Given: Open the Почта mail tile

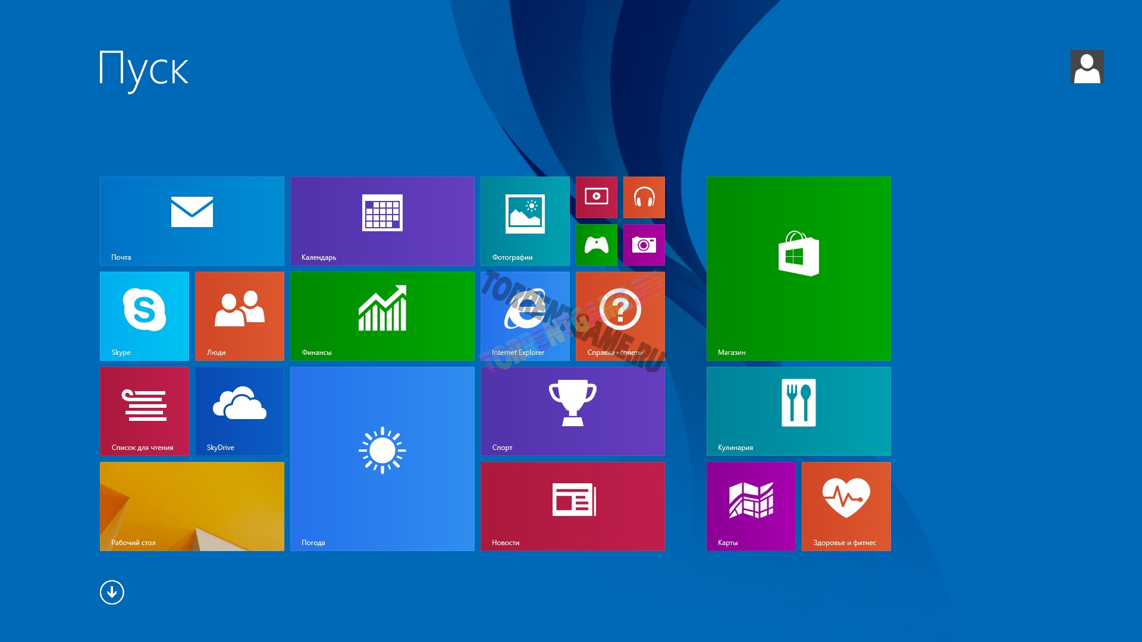Looking at the screenshot, I should tap(192, 221).
